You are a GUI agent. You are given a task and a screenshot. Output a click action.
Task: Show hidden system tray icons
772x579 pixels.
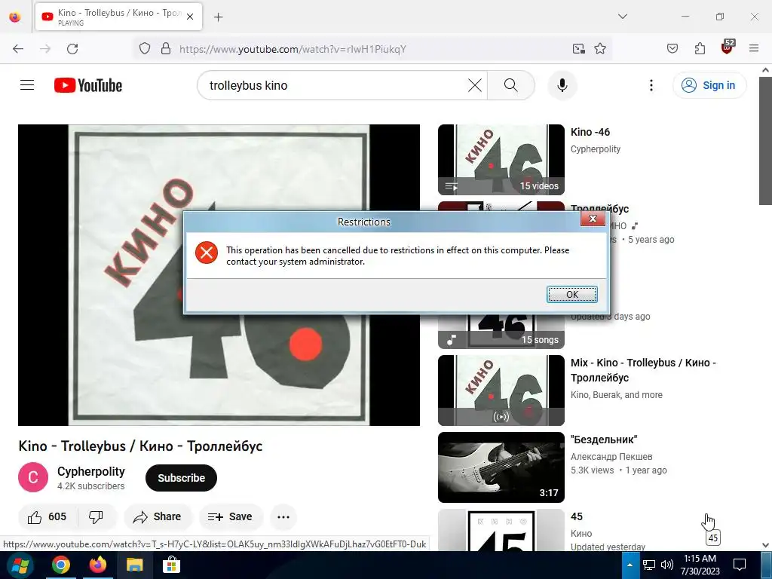[630, 565]
